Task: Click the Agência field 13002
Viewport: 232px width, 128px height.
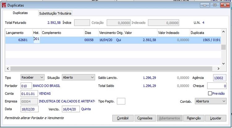Action: [220, 78]
